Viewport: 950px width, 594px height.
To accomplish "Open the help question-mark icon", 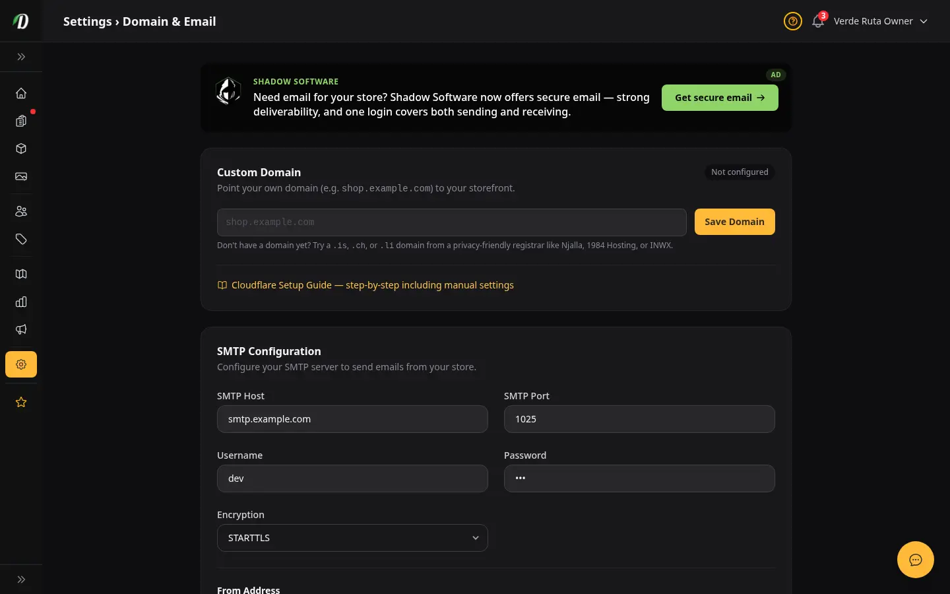I will [793, 21].
